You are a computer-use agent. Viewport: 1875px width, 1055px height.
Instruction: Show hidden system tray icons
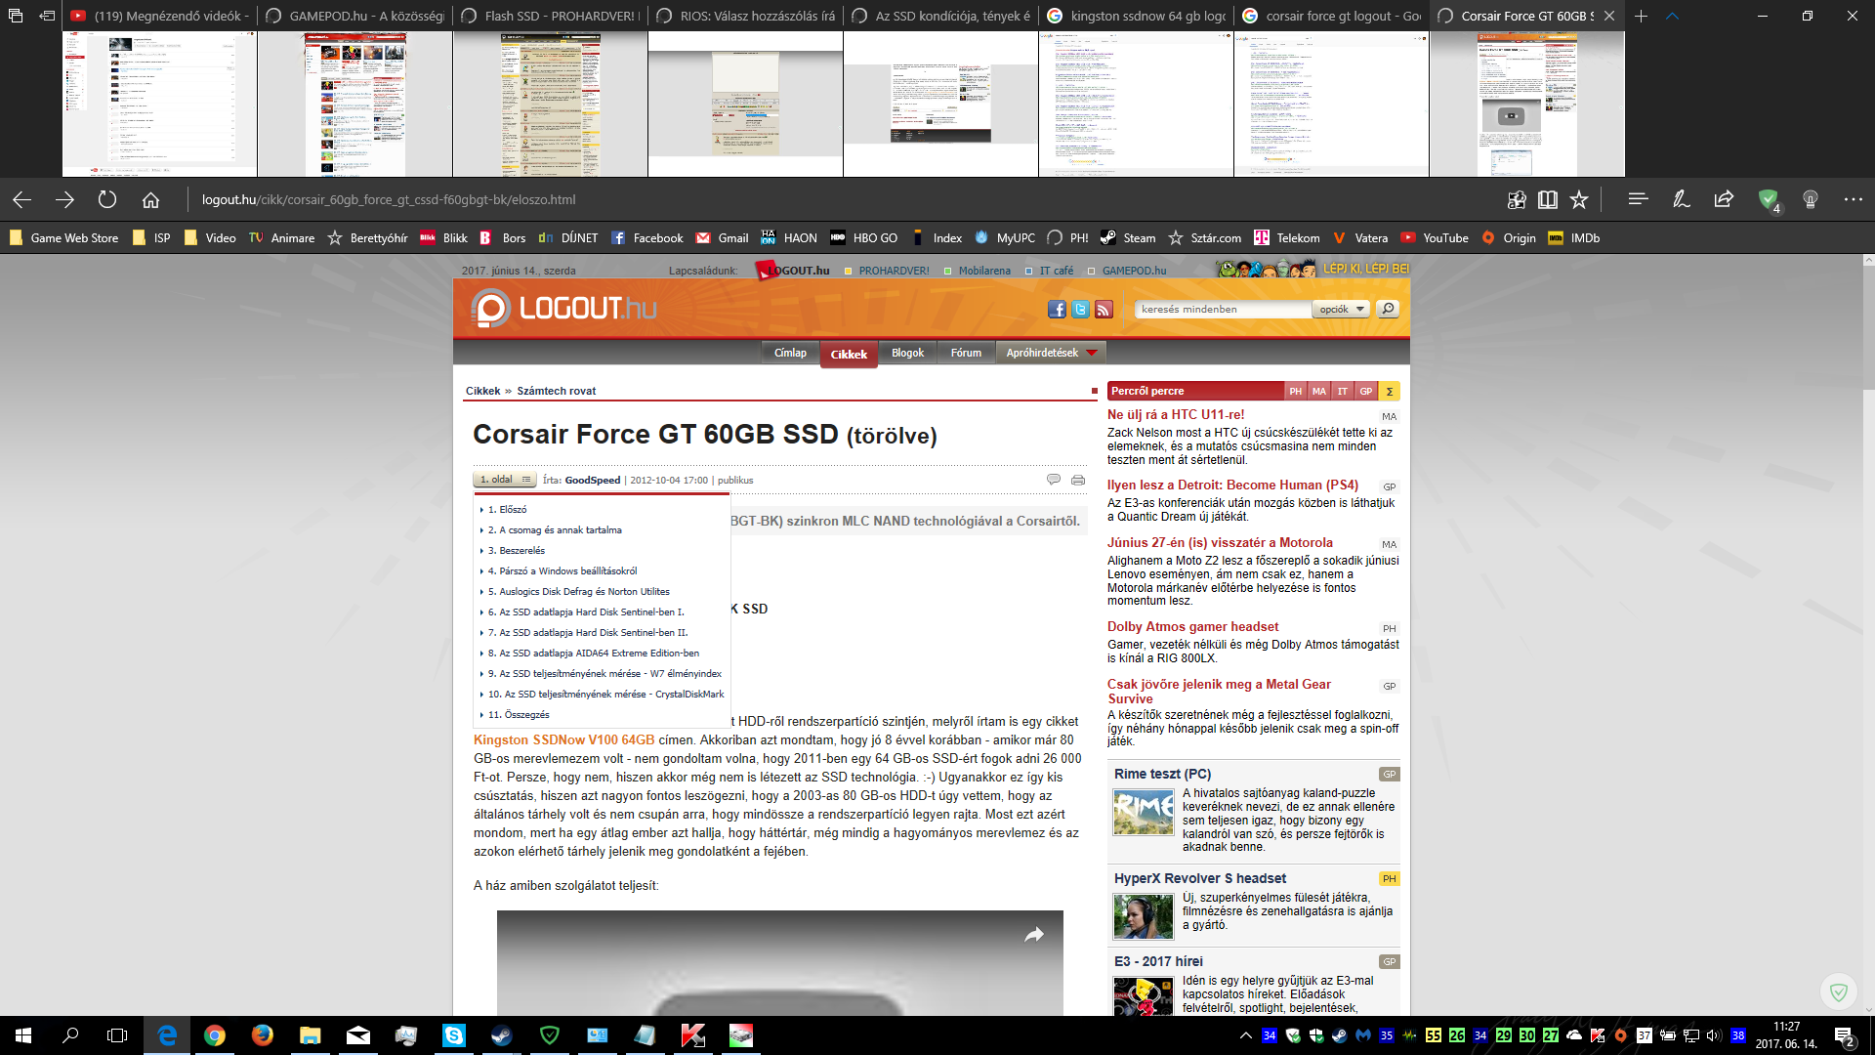pos(1245,1035)
